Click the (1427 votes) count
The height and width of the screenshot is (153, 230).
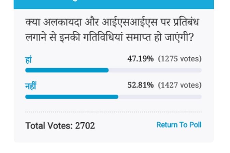(x=179, y=85)
